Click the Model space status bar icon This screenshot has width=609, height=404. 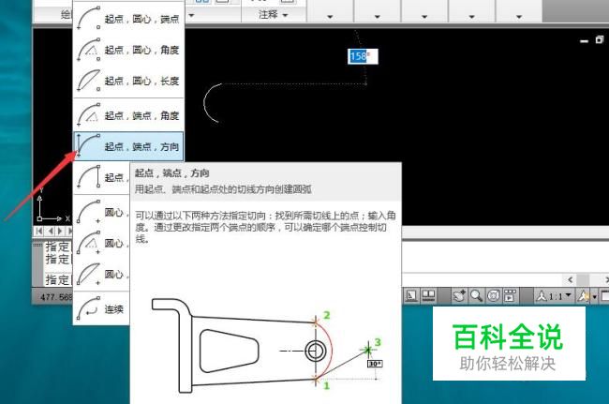tap(411, 296)
